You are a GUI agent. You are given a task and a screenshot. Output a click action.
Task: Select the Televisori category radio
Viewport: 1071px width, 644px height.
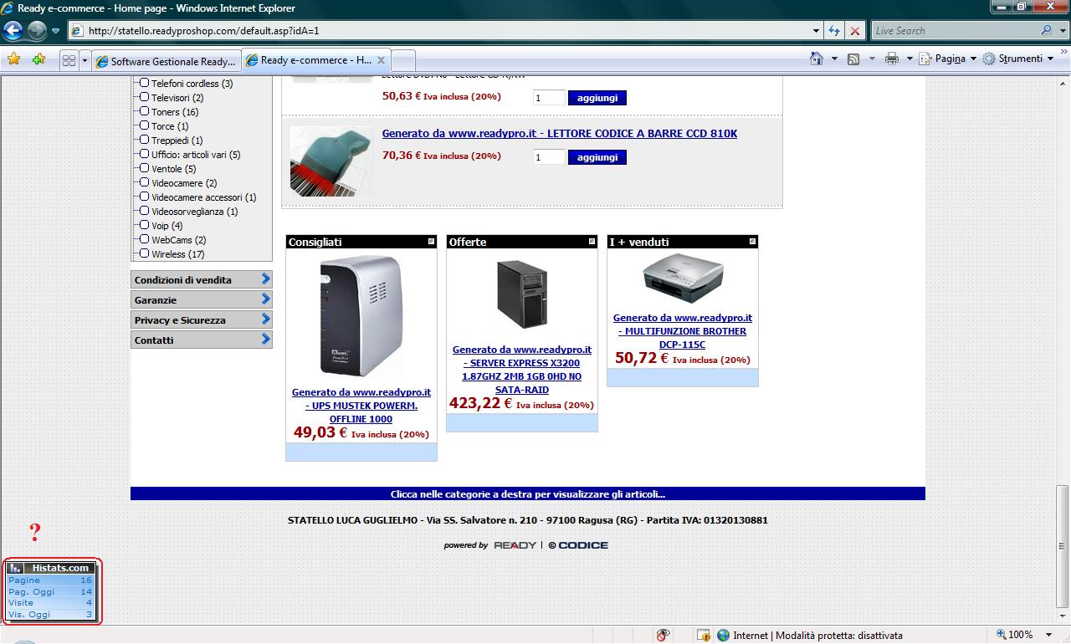[144, 97]
